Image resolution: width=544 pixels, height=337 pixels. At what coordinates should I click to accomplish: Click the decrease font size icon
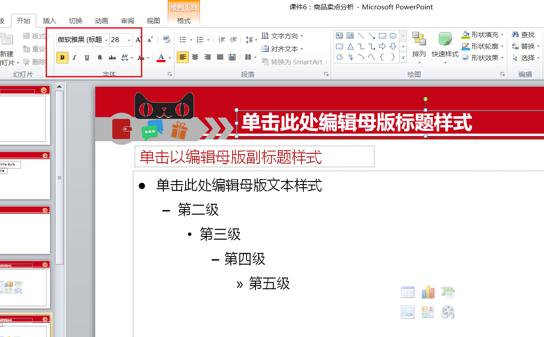point(150,40)
